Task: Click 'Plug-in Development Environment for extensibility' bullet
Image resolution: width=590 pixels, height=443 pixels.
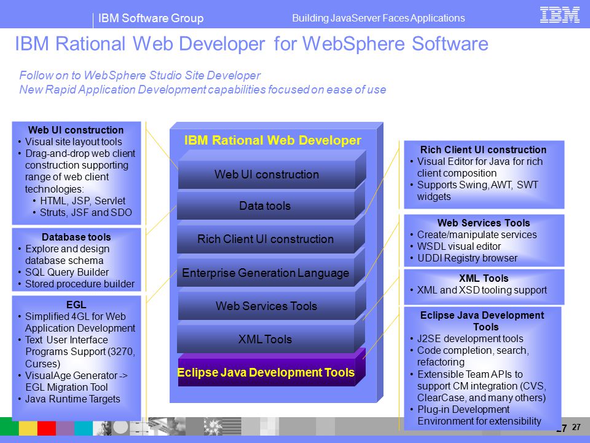Action: 479,415
